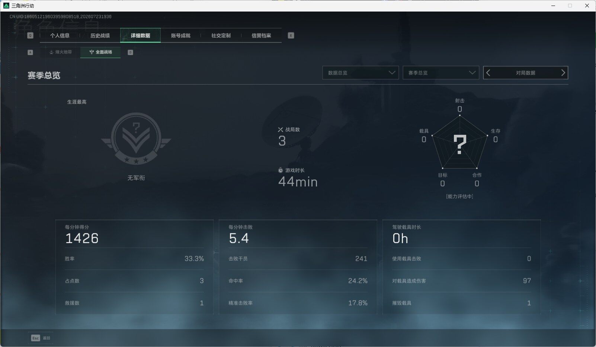Click the 每分钟得分 value 1426
The height and width of the screenshot is (347, 596).
(x=82, y=238)
